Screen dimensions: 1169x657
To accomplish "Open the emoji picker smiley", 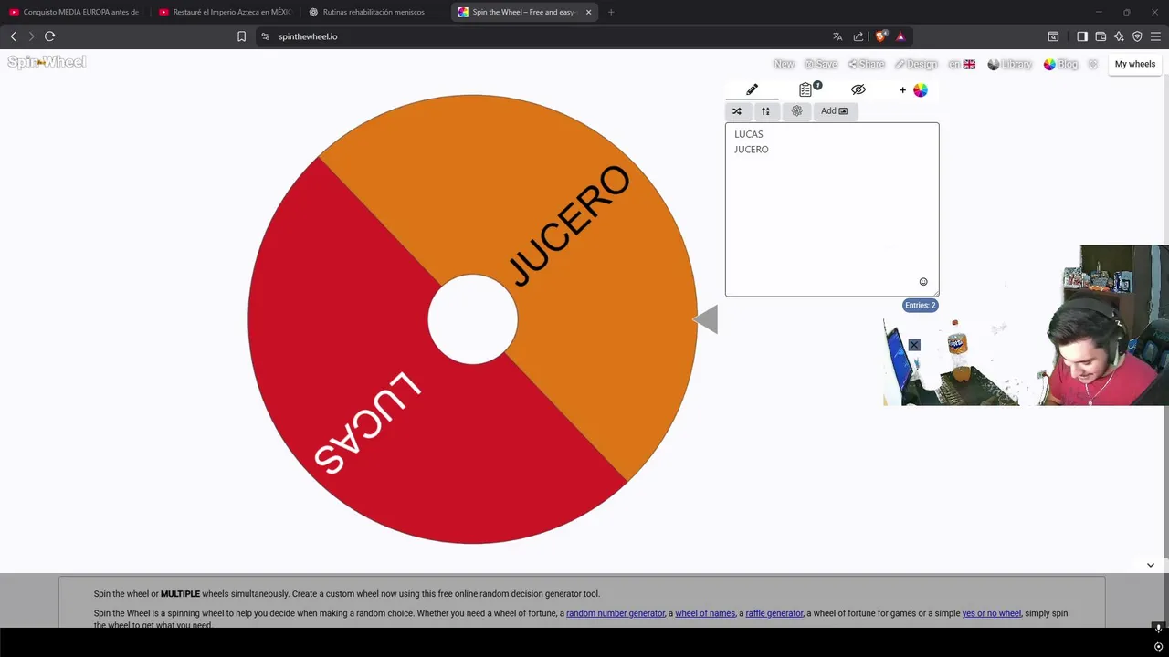I will click(x=923, y=282).
